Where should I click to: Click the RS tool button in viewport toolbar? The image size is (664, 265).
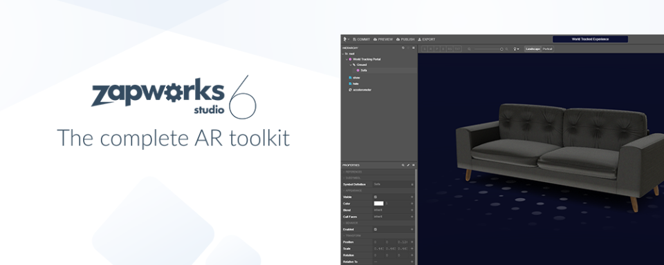[x=450, y=49]
